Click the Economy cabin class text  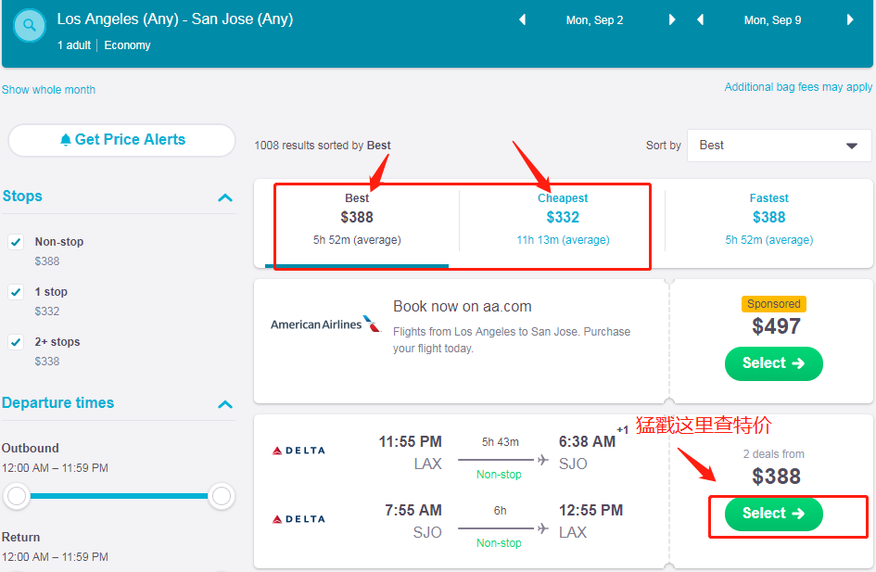(x=127, y=45)
